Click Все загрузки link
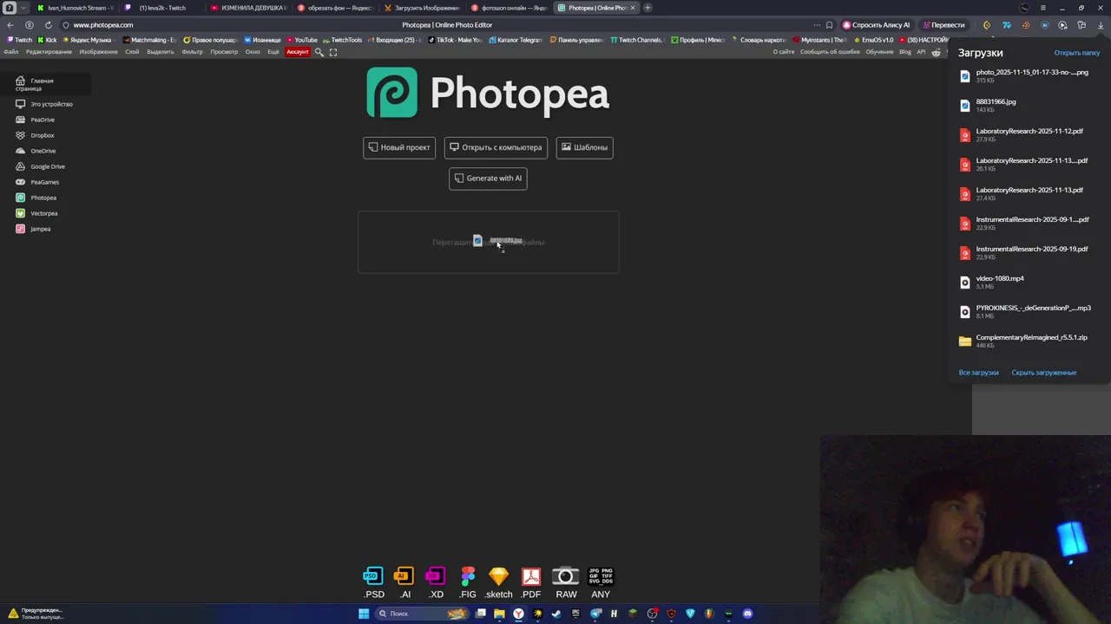Image resolution: width=1111 pixels, height=624 pixels. pos(978,373)
